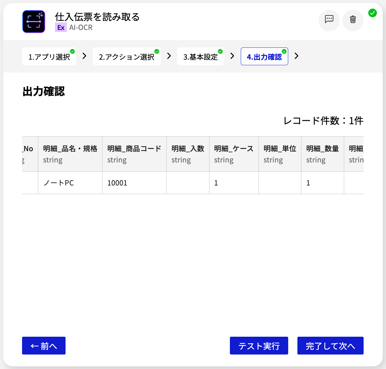Screen dimensions: 386x369
Task: Go to step 2.アクション選択
Action: tap(126, 57)
